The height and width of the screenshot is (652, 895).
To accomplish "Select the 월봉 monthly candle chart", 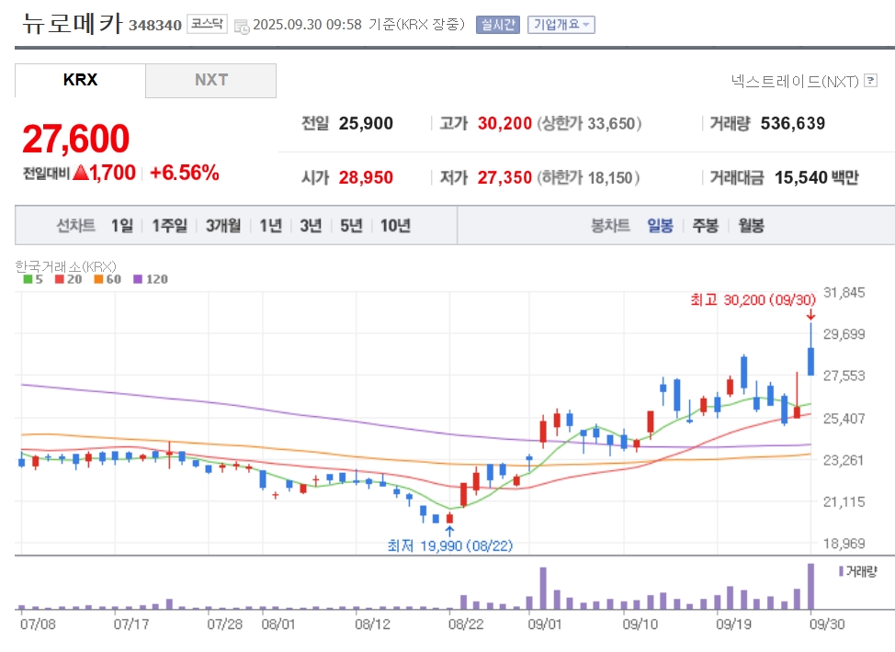I will [751, 225].
